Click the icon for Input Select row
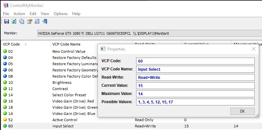Screen dimensions: 262x130 click(x=5, y=126)
